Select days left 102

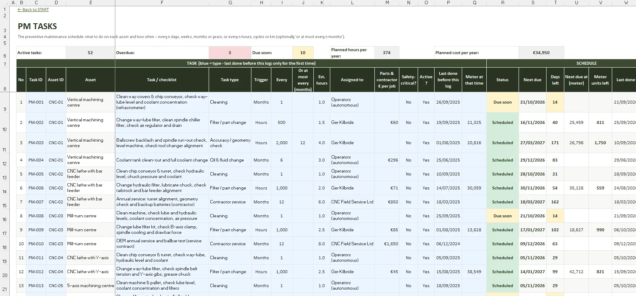(x=555, y=230)
